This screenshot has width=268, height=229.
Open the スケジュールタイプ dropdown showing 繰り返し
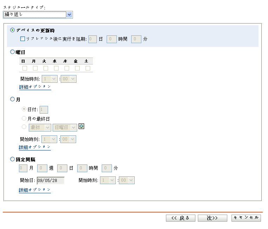coord(38,15)
